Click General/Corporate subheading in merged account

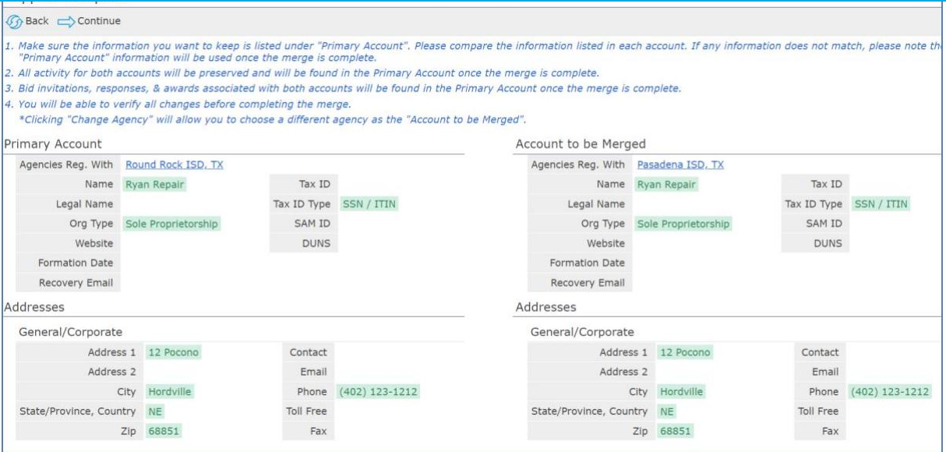coord(582,333)
